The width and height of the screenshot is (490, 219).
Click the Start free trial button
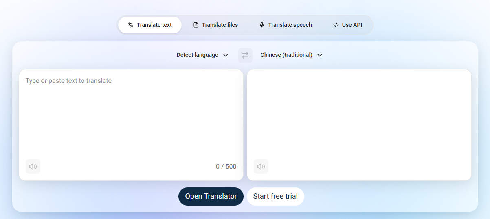click(275, 196)
